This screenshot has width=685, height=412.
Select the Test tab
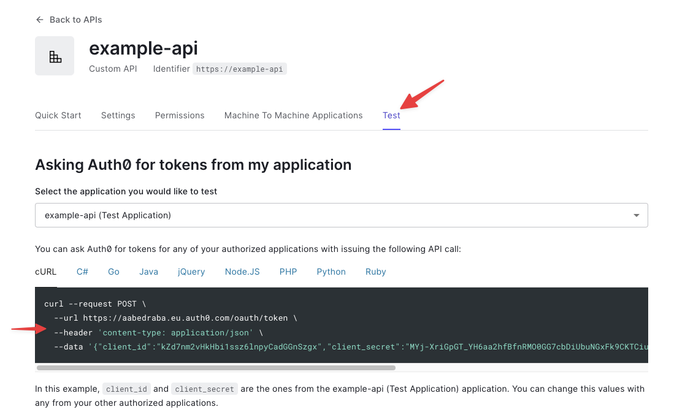point(391,115)
